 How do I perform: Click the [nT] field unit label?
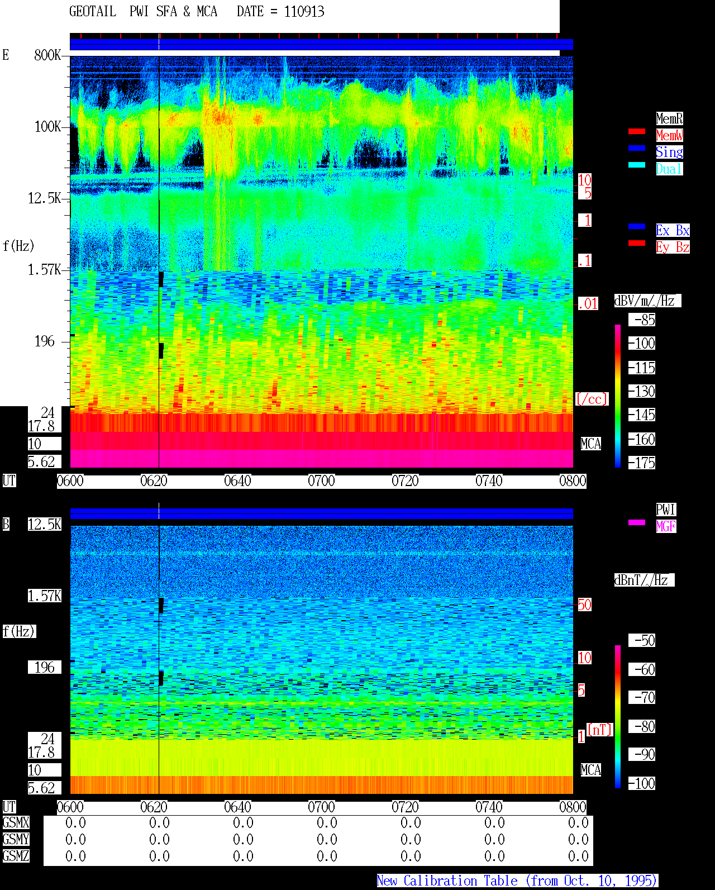point(599,730)
